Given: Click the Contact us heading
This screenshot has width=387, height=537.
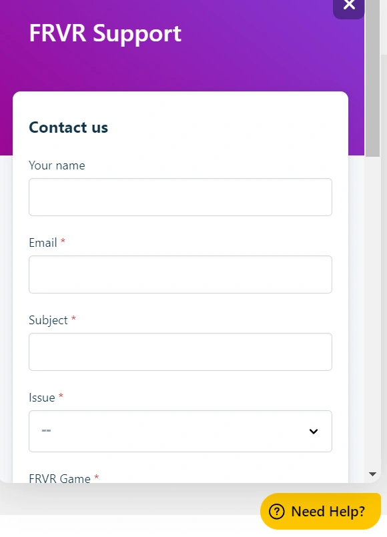Looking at the screenshot, I should tap(68, 127).
